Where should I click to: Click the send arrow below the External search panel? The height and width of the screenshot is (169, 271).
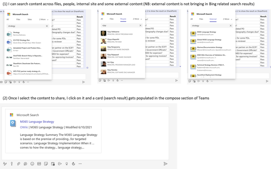(267, 81)
